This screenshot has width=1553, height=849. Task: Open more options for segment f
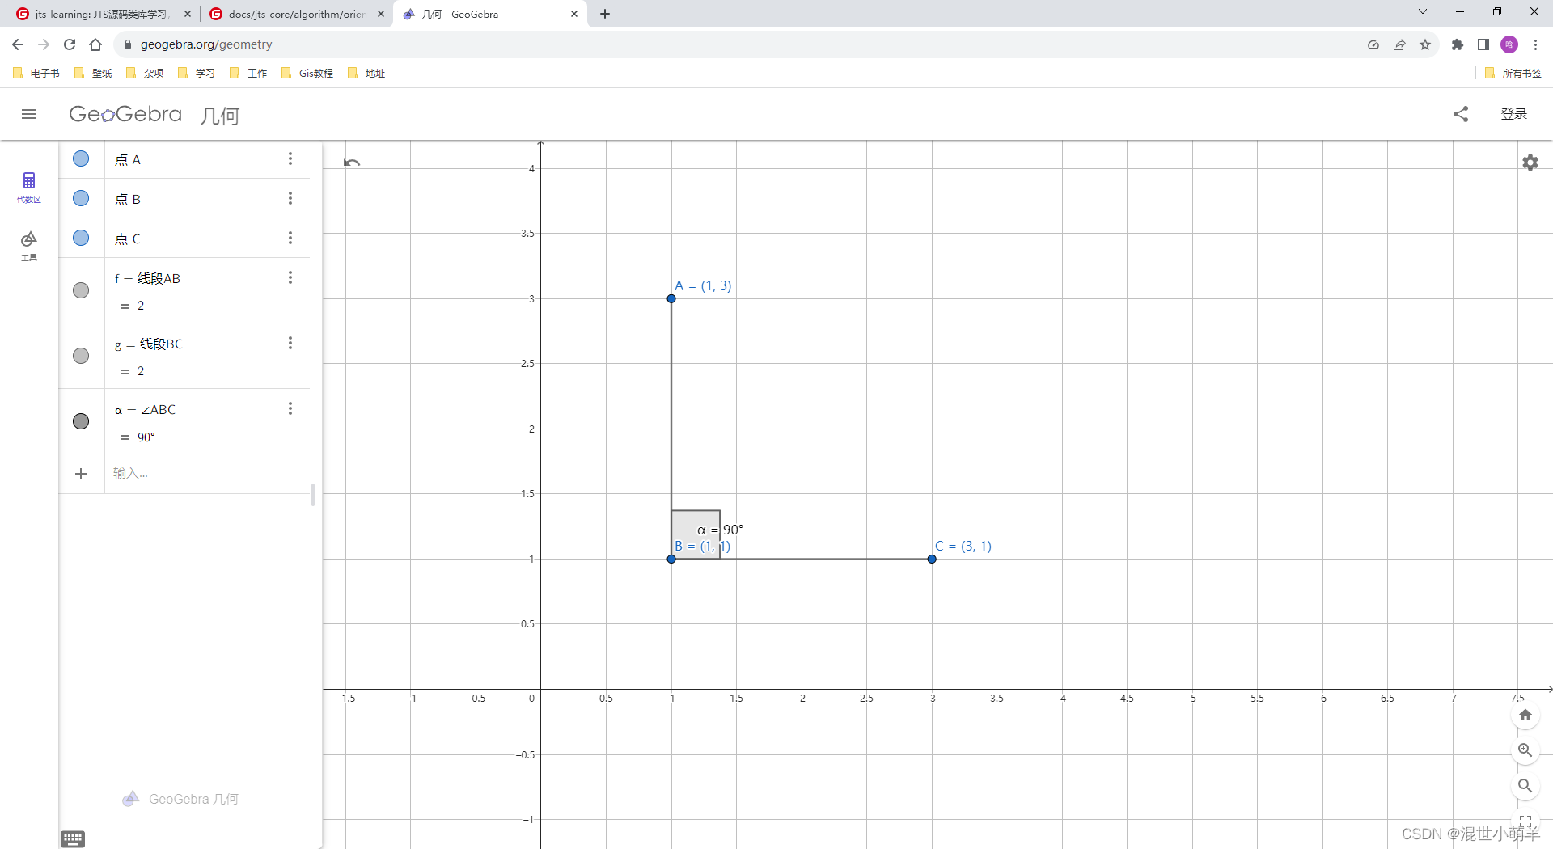click(290, 277)
